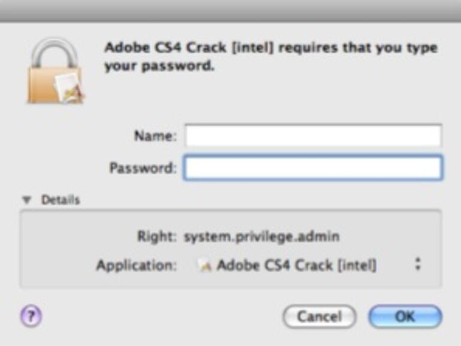
Task: Click the small Adobe CS4 Crack application icon
Action: 204,265
